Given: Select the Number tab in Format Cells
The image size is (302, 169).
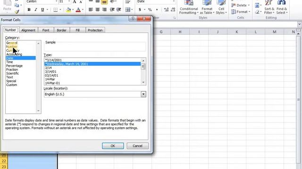Looking at the screenshot, I should coord(10,30).
